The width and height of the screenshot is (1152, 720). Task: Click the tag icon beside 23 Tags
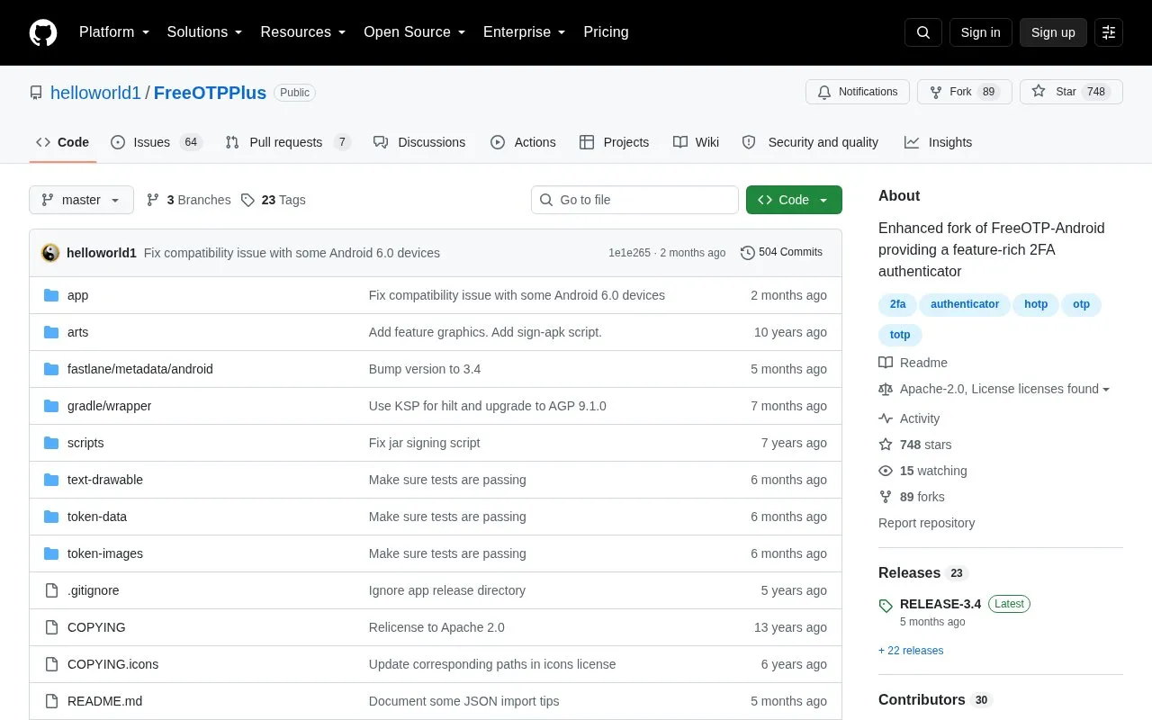(248, 200)
